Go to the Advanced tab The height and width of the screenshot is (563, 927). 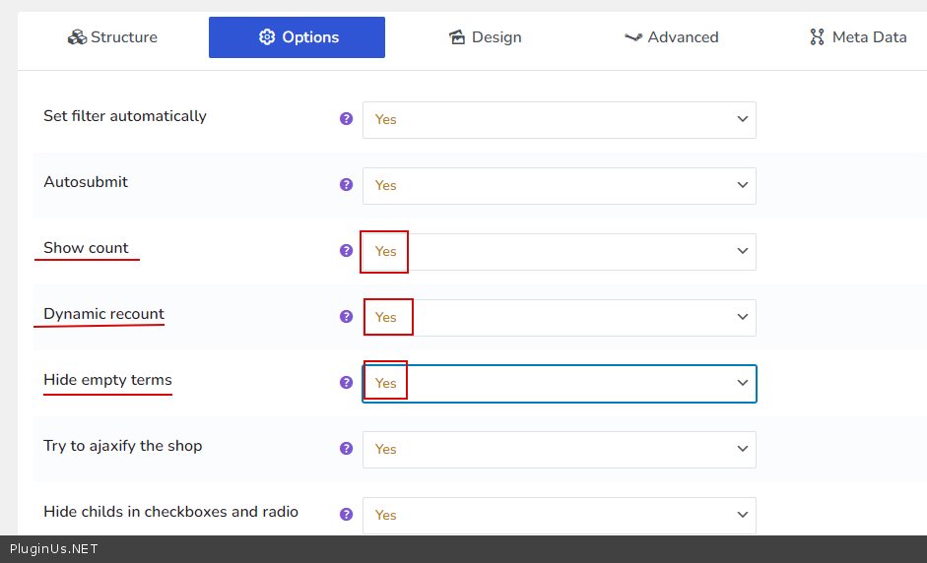(x=671, y=37)
